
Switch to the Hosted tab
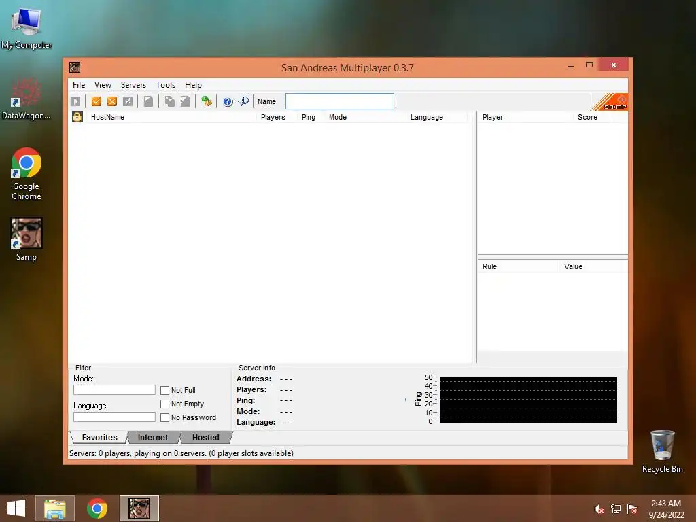(205, 438)
